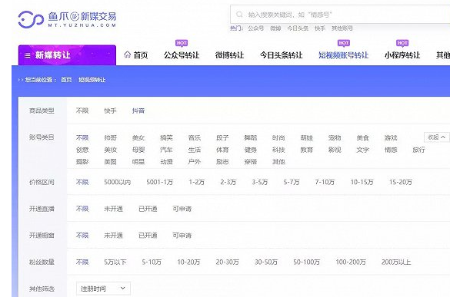Screen dimensions: 450x297
Task: Open the 小程序转让 nav tab
Action: click(x=402, y=55)
